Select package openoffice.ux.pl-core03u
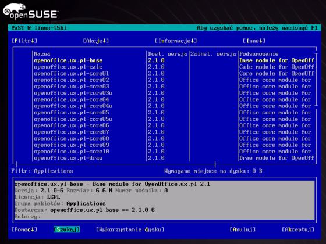The width and height of the screenshot is (326, 244). [73, 93]
